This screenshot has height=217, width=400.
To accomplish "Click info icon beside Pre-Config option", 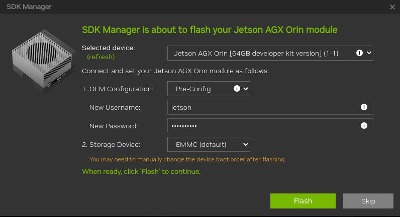I will tap(237, 89).
